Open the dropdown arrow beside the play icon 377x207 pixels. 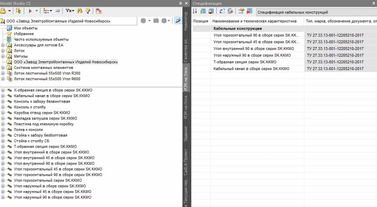(x=37, y=11)
